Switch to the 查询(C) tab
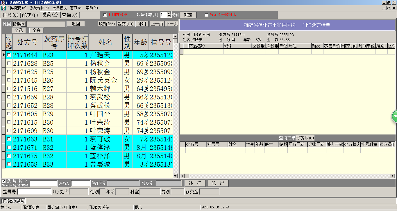The width and height of the screenshot is (397, 211). coord(70,15)
